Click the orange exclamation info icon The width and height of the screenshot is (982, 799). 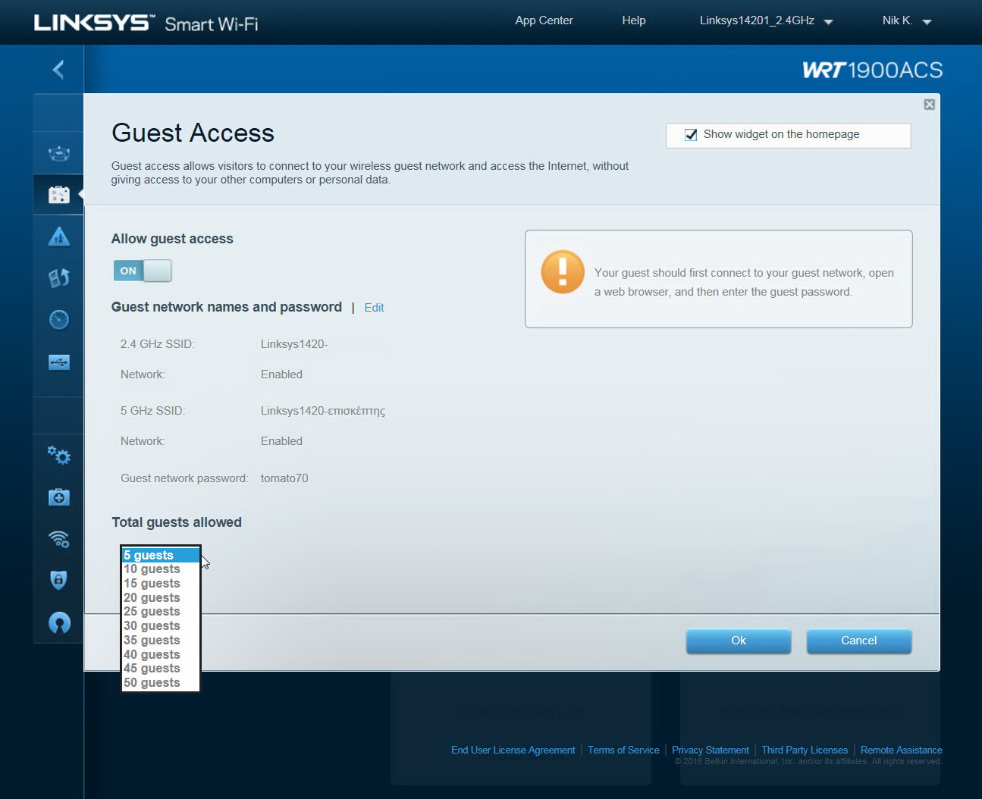click(x=563, y=271)
